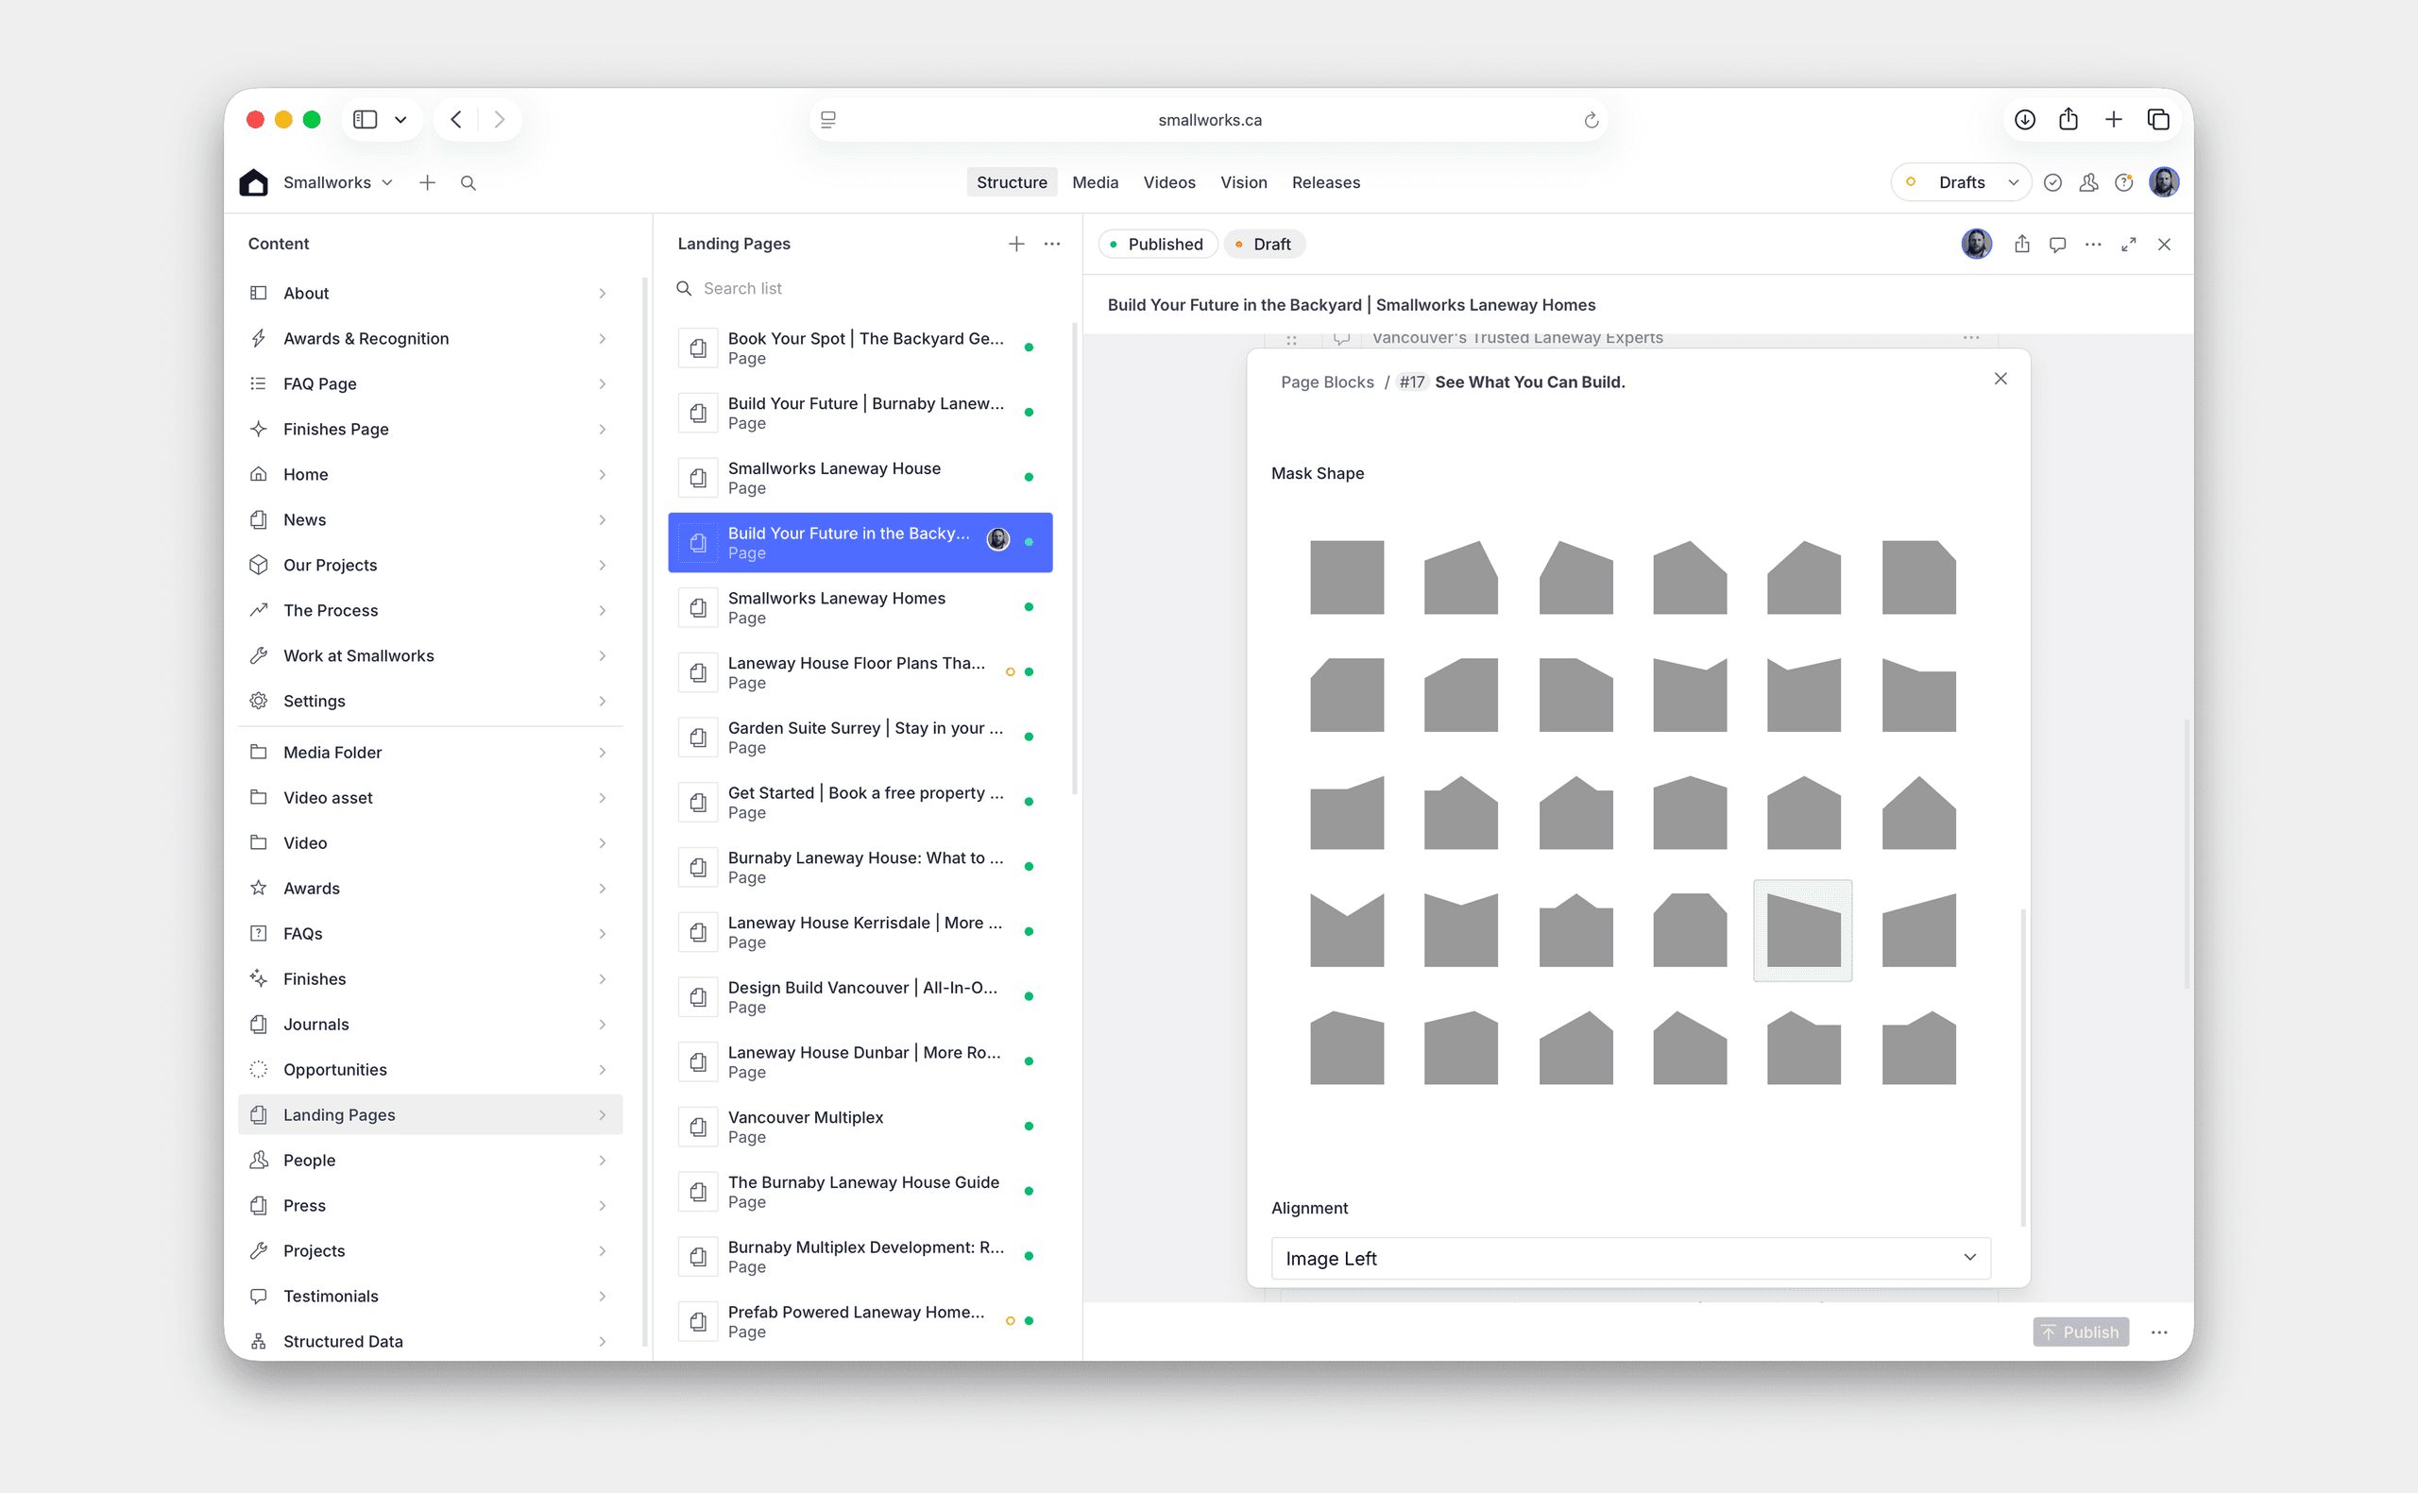Click the plus icon next to Smallworks workspace

pyautogui.click(x=427, y=182)
